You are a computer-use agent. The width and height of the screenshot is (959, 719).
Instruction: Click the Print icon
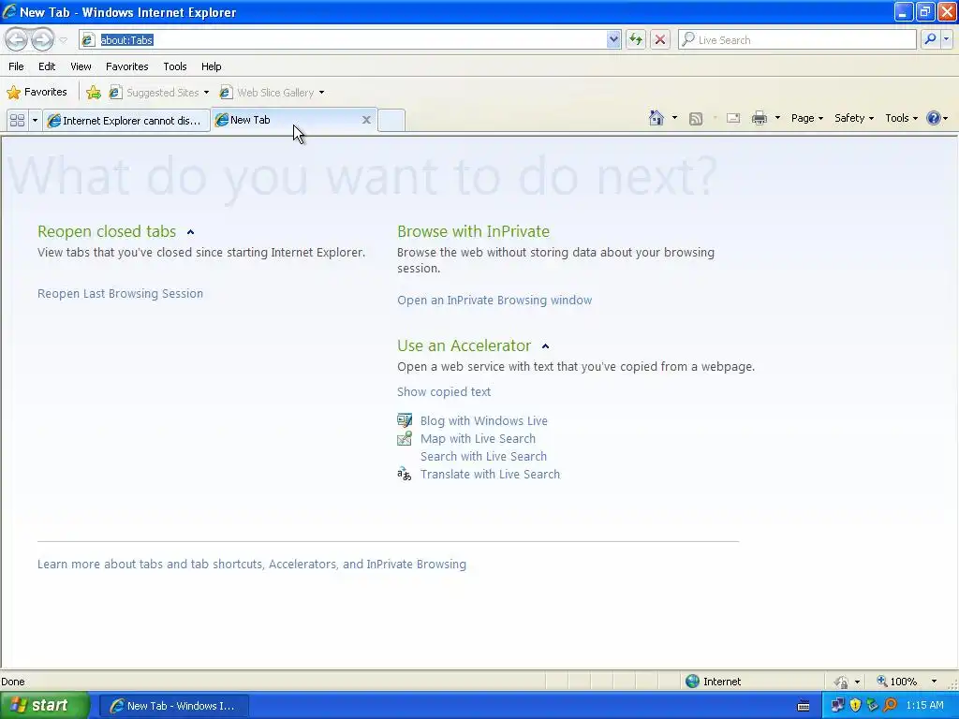[x=759, y=118]
